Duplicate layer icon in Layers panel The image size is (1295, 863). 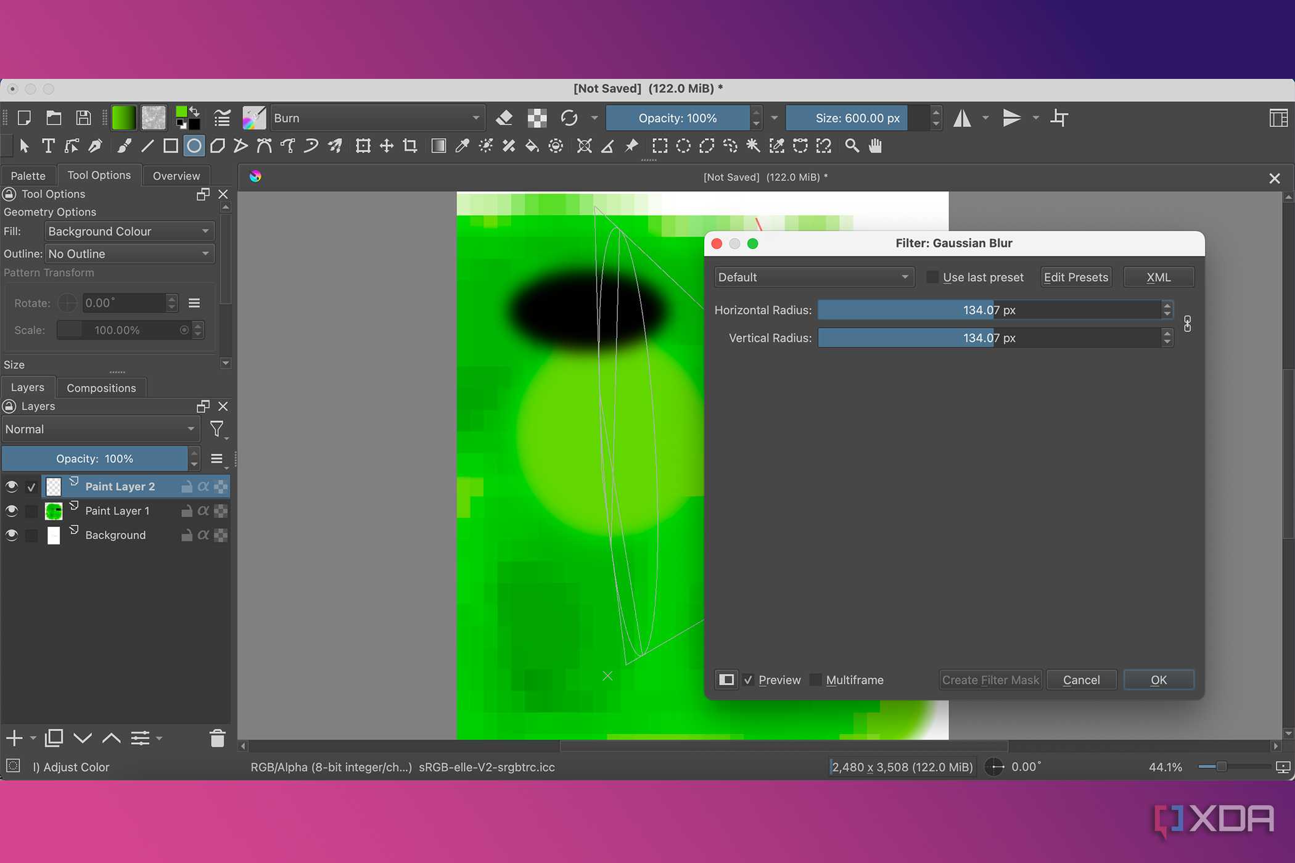(54, 738)
